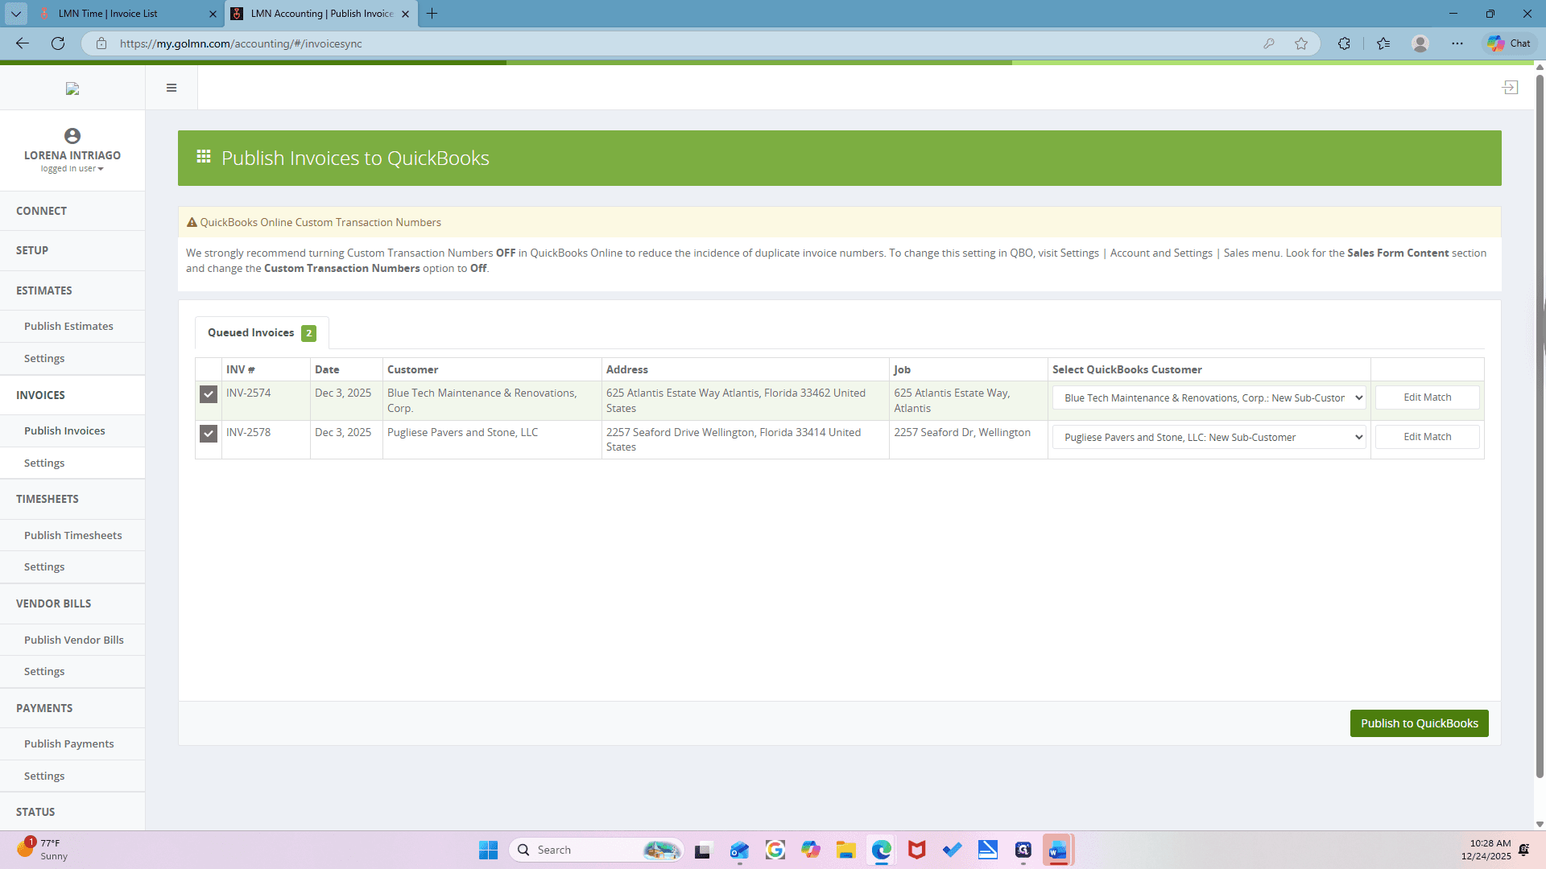This screenshot has width=1546, height=869.
Task: Close the LMN Time Invoice List tab
Action: [x=213, y=14]
